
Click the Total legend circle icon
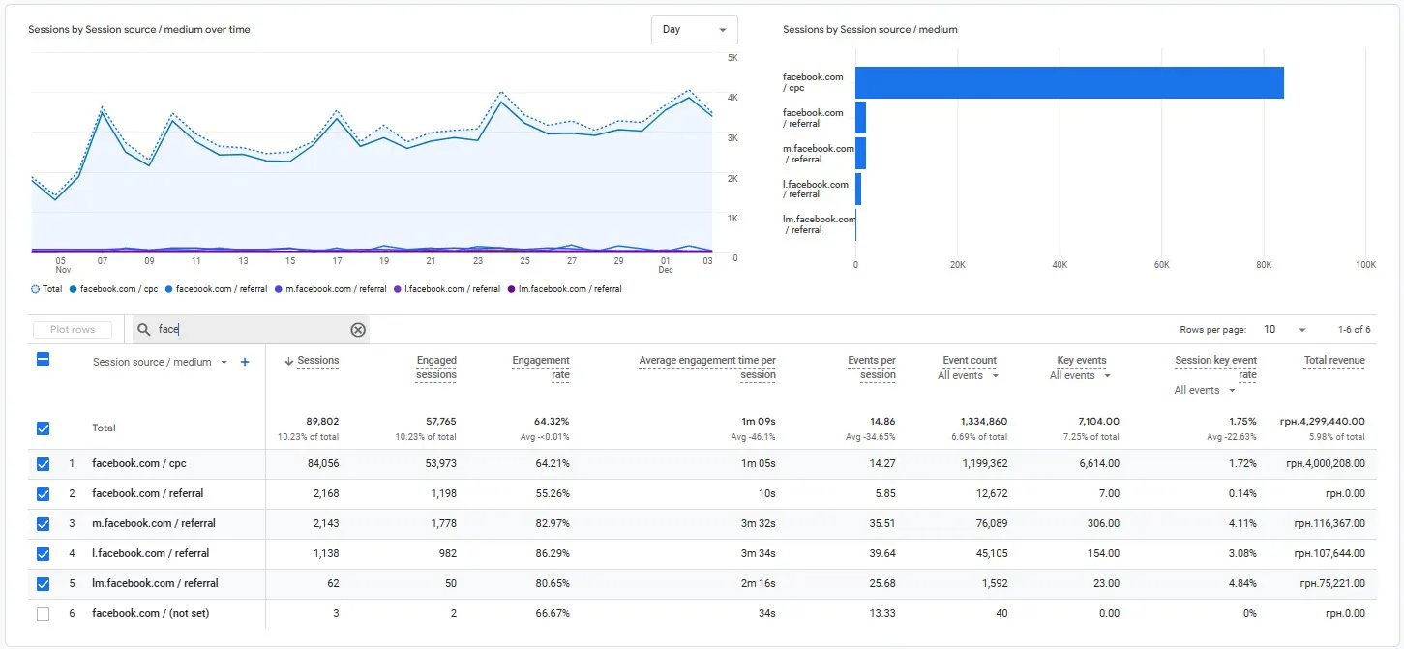36,289
